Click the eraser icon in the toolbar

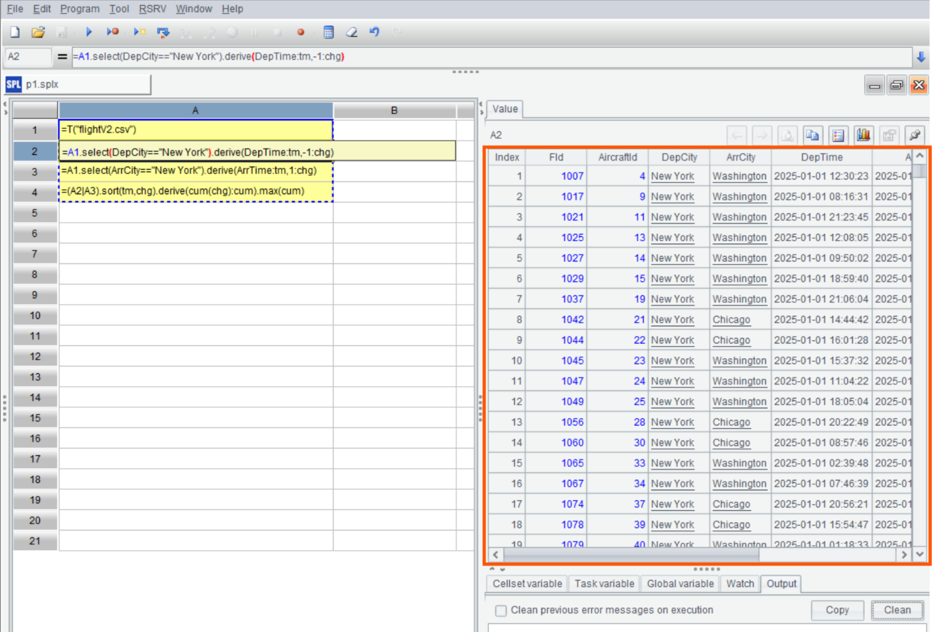click(351, 32)
